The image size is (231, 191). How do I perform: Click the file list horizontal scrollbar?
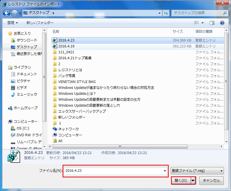pyautogui.click(x=120, y=146)
